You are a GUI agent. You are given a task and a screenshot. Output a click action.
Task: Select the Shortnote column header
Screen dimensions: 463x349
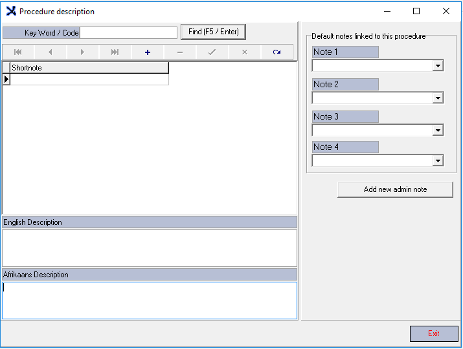pos(89,68)
